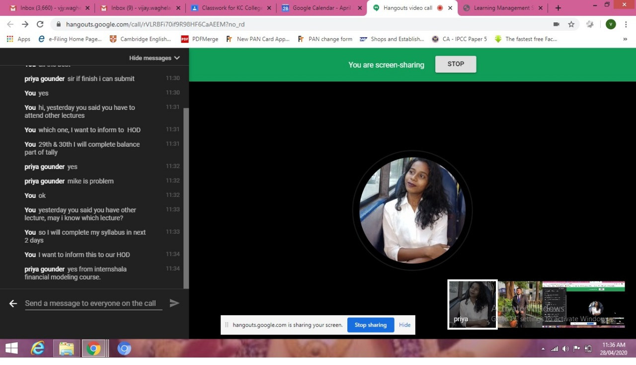The width and height of the screenshot is (636, 365).
Task: Reload the page using the refresh icon
Action: tap(40, 24)
